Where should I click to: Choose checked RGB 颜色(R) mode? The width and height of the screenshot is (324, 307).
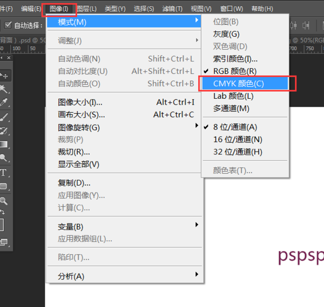pyautogui.click(x=245, y=71)
